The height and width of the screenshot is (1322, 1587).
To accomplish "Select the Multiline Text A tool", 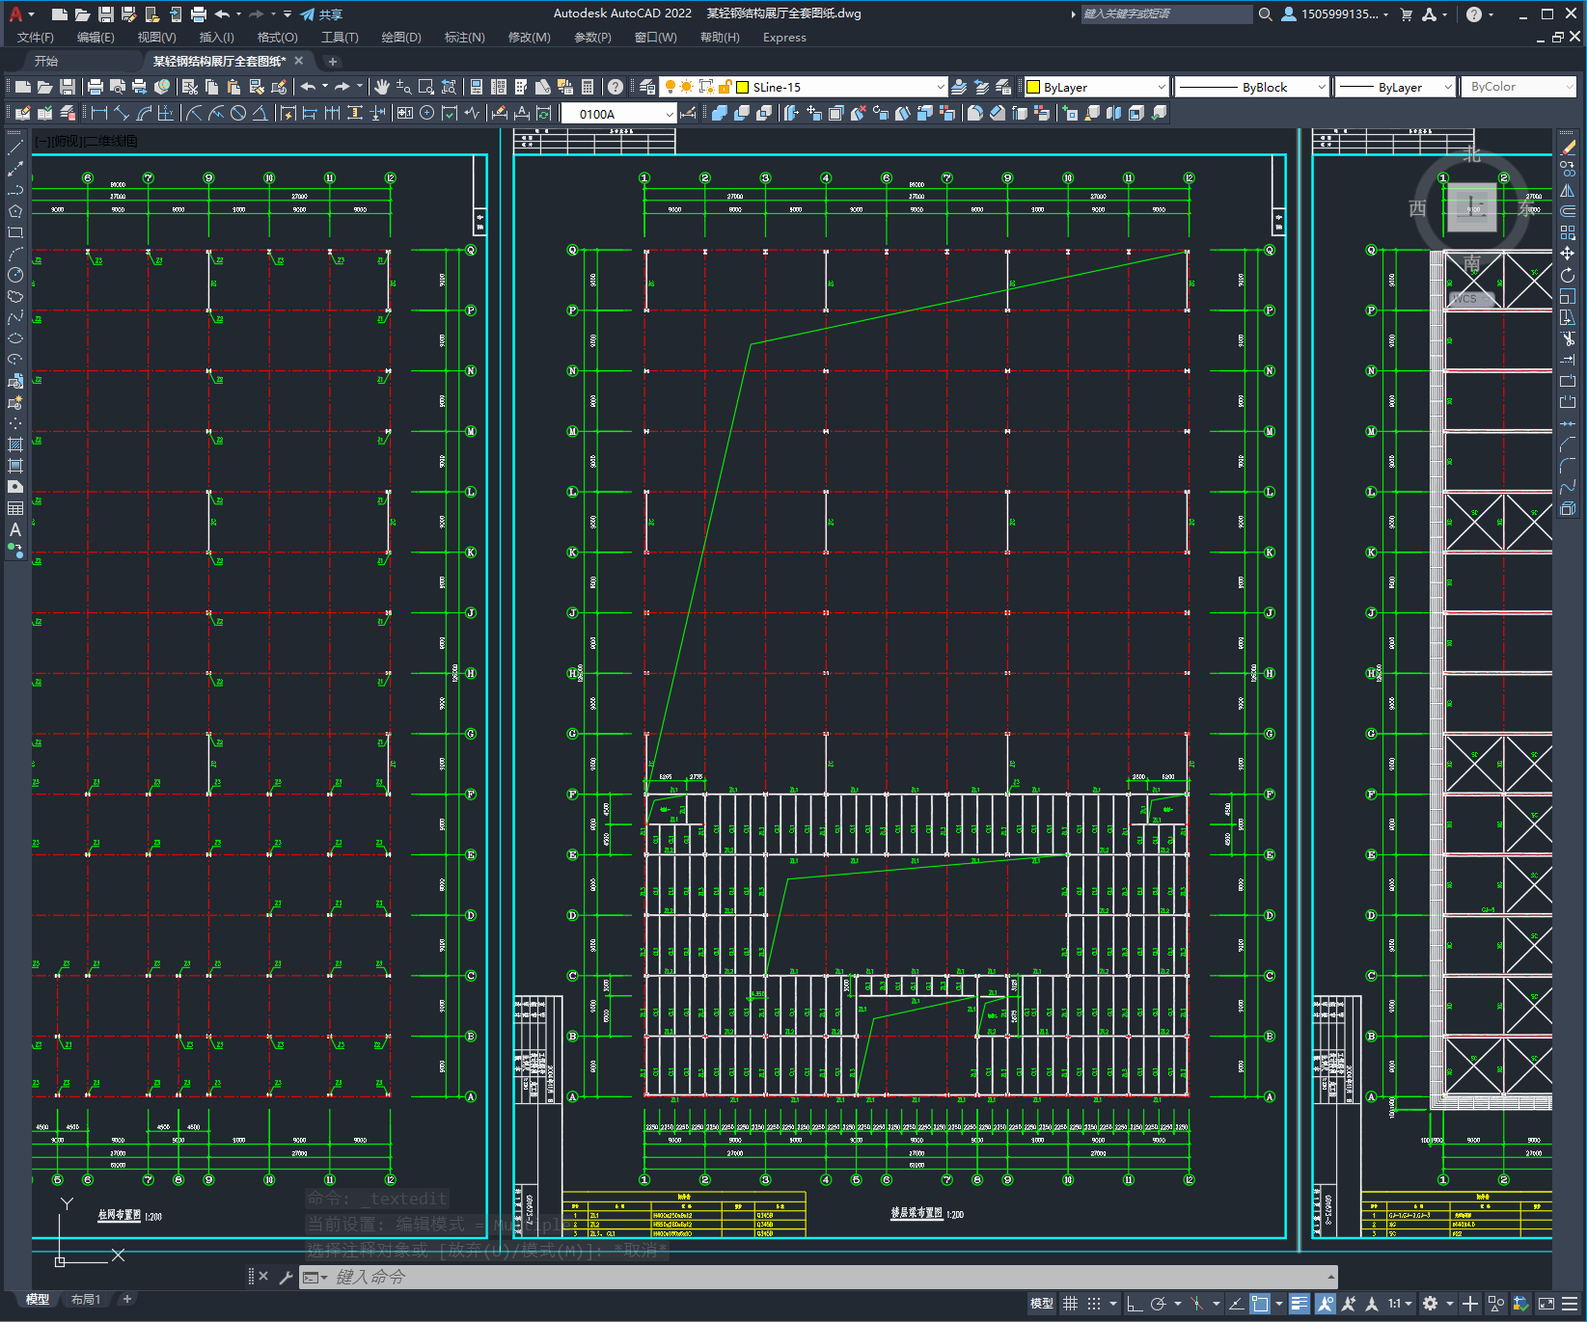I will click(x=15, y=529).
